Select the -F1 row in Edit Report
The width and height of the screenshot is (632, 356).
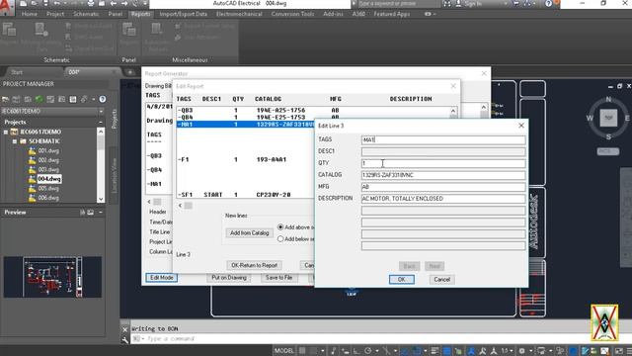245,159
